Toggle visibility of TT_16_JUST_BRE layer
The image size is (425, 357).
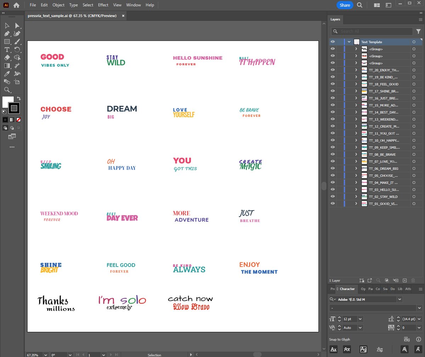click(333, 98)
